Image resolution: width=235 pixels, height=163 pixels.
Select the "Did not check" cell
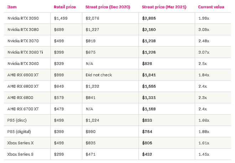click(x=99, y=75)
